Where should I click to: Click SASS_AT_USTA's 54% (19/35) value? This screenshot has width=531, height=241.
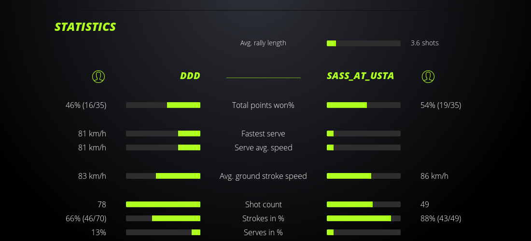pos(441,105)
